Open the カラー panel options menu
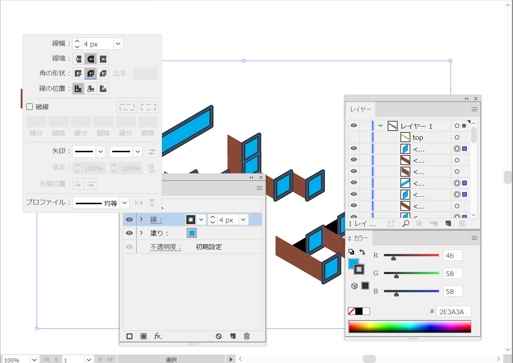 click(474, 238)
